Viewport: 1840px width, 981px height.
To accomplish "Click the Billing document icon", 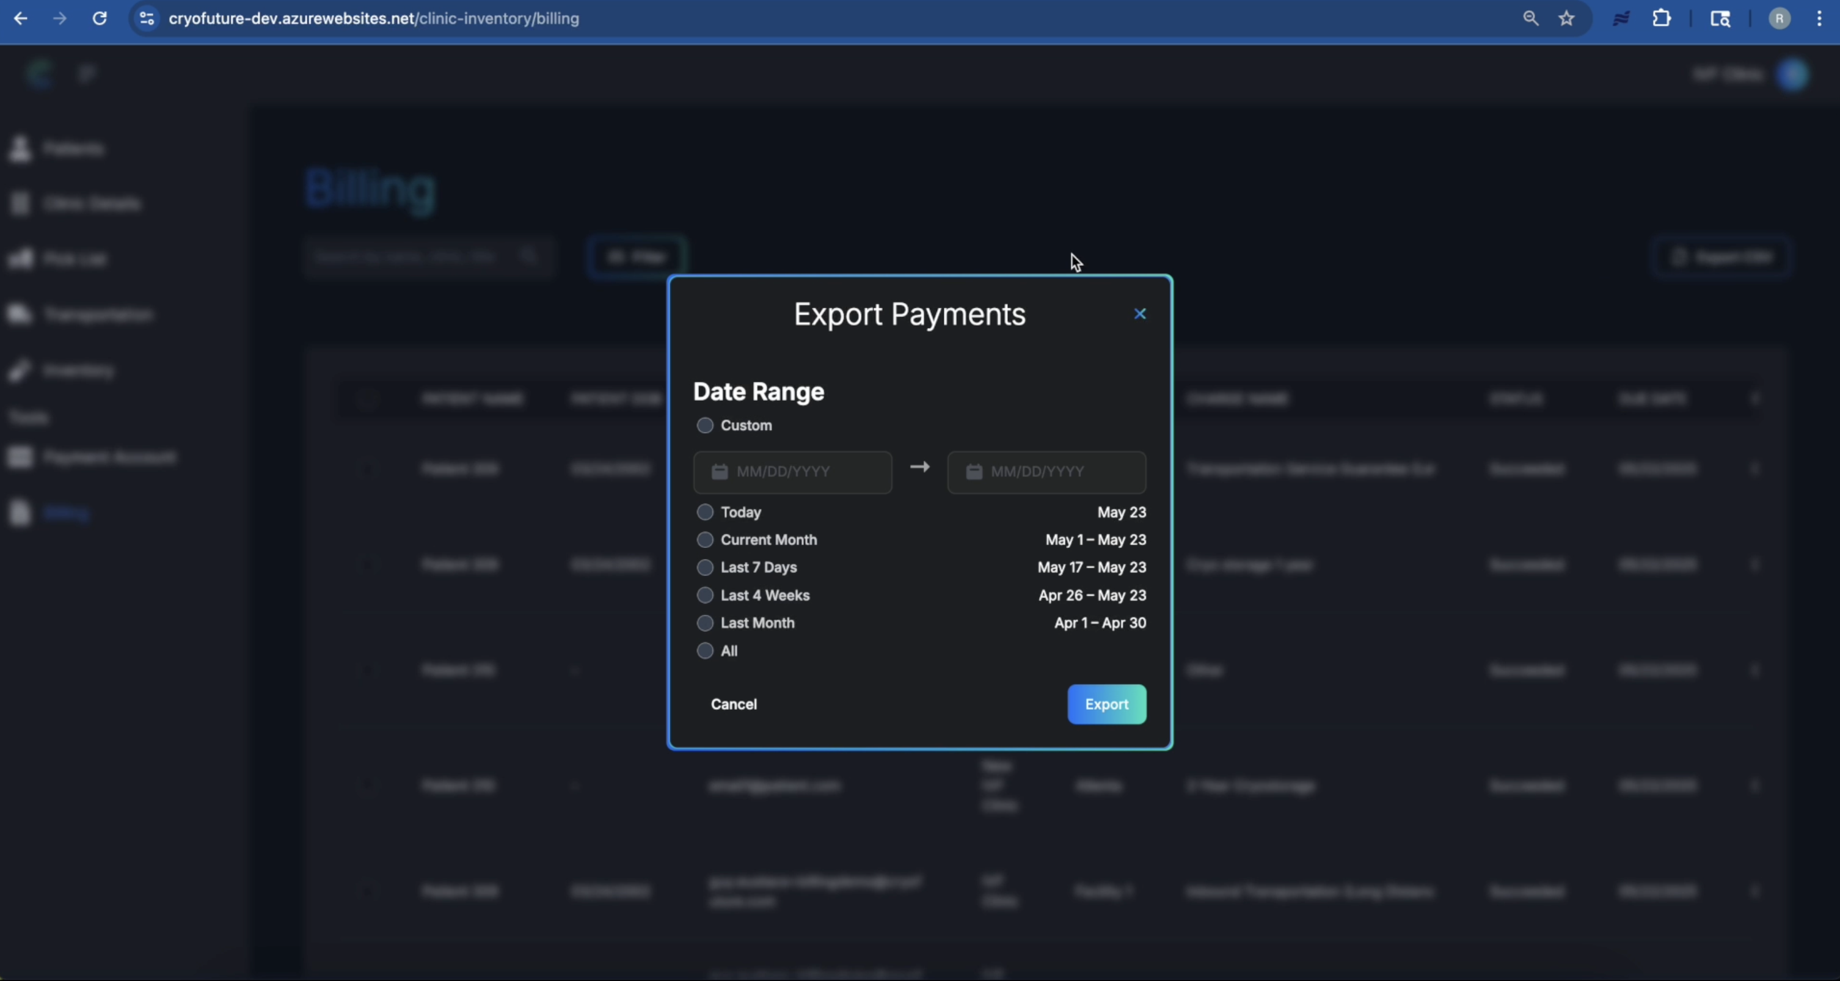I will point(21,512).
